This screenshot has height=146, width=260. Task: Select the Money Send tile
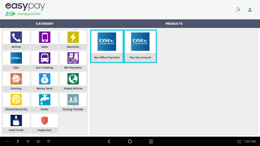click(44, 82)
